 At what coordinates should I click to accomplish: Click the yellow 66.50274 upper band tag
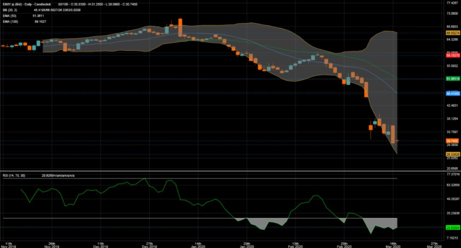[x=452, y=32]
